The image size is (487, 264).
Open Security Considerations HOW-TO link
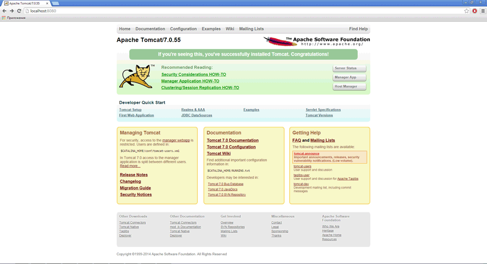coord(193,74)
